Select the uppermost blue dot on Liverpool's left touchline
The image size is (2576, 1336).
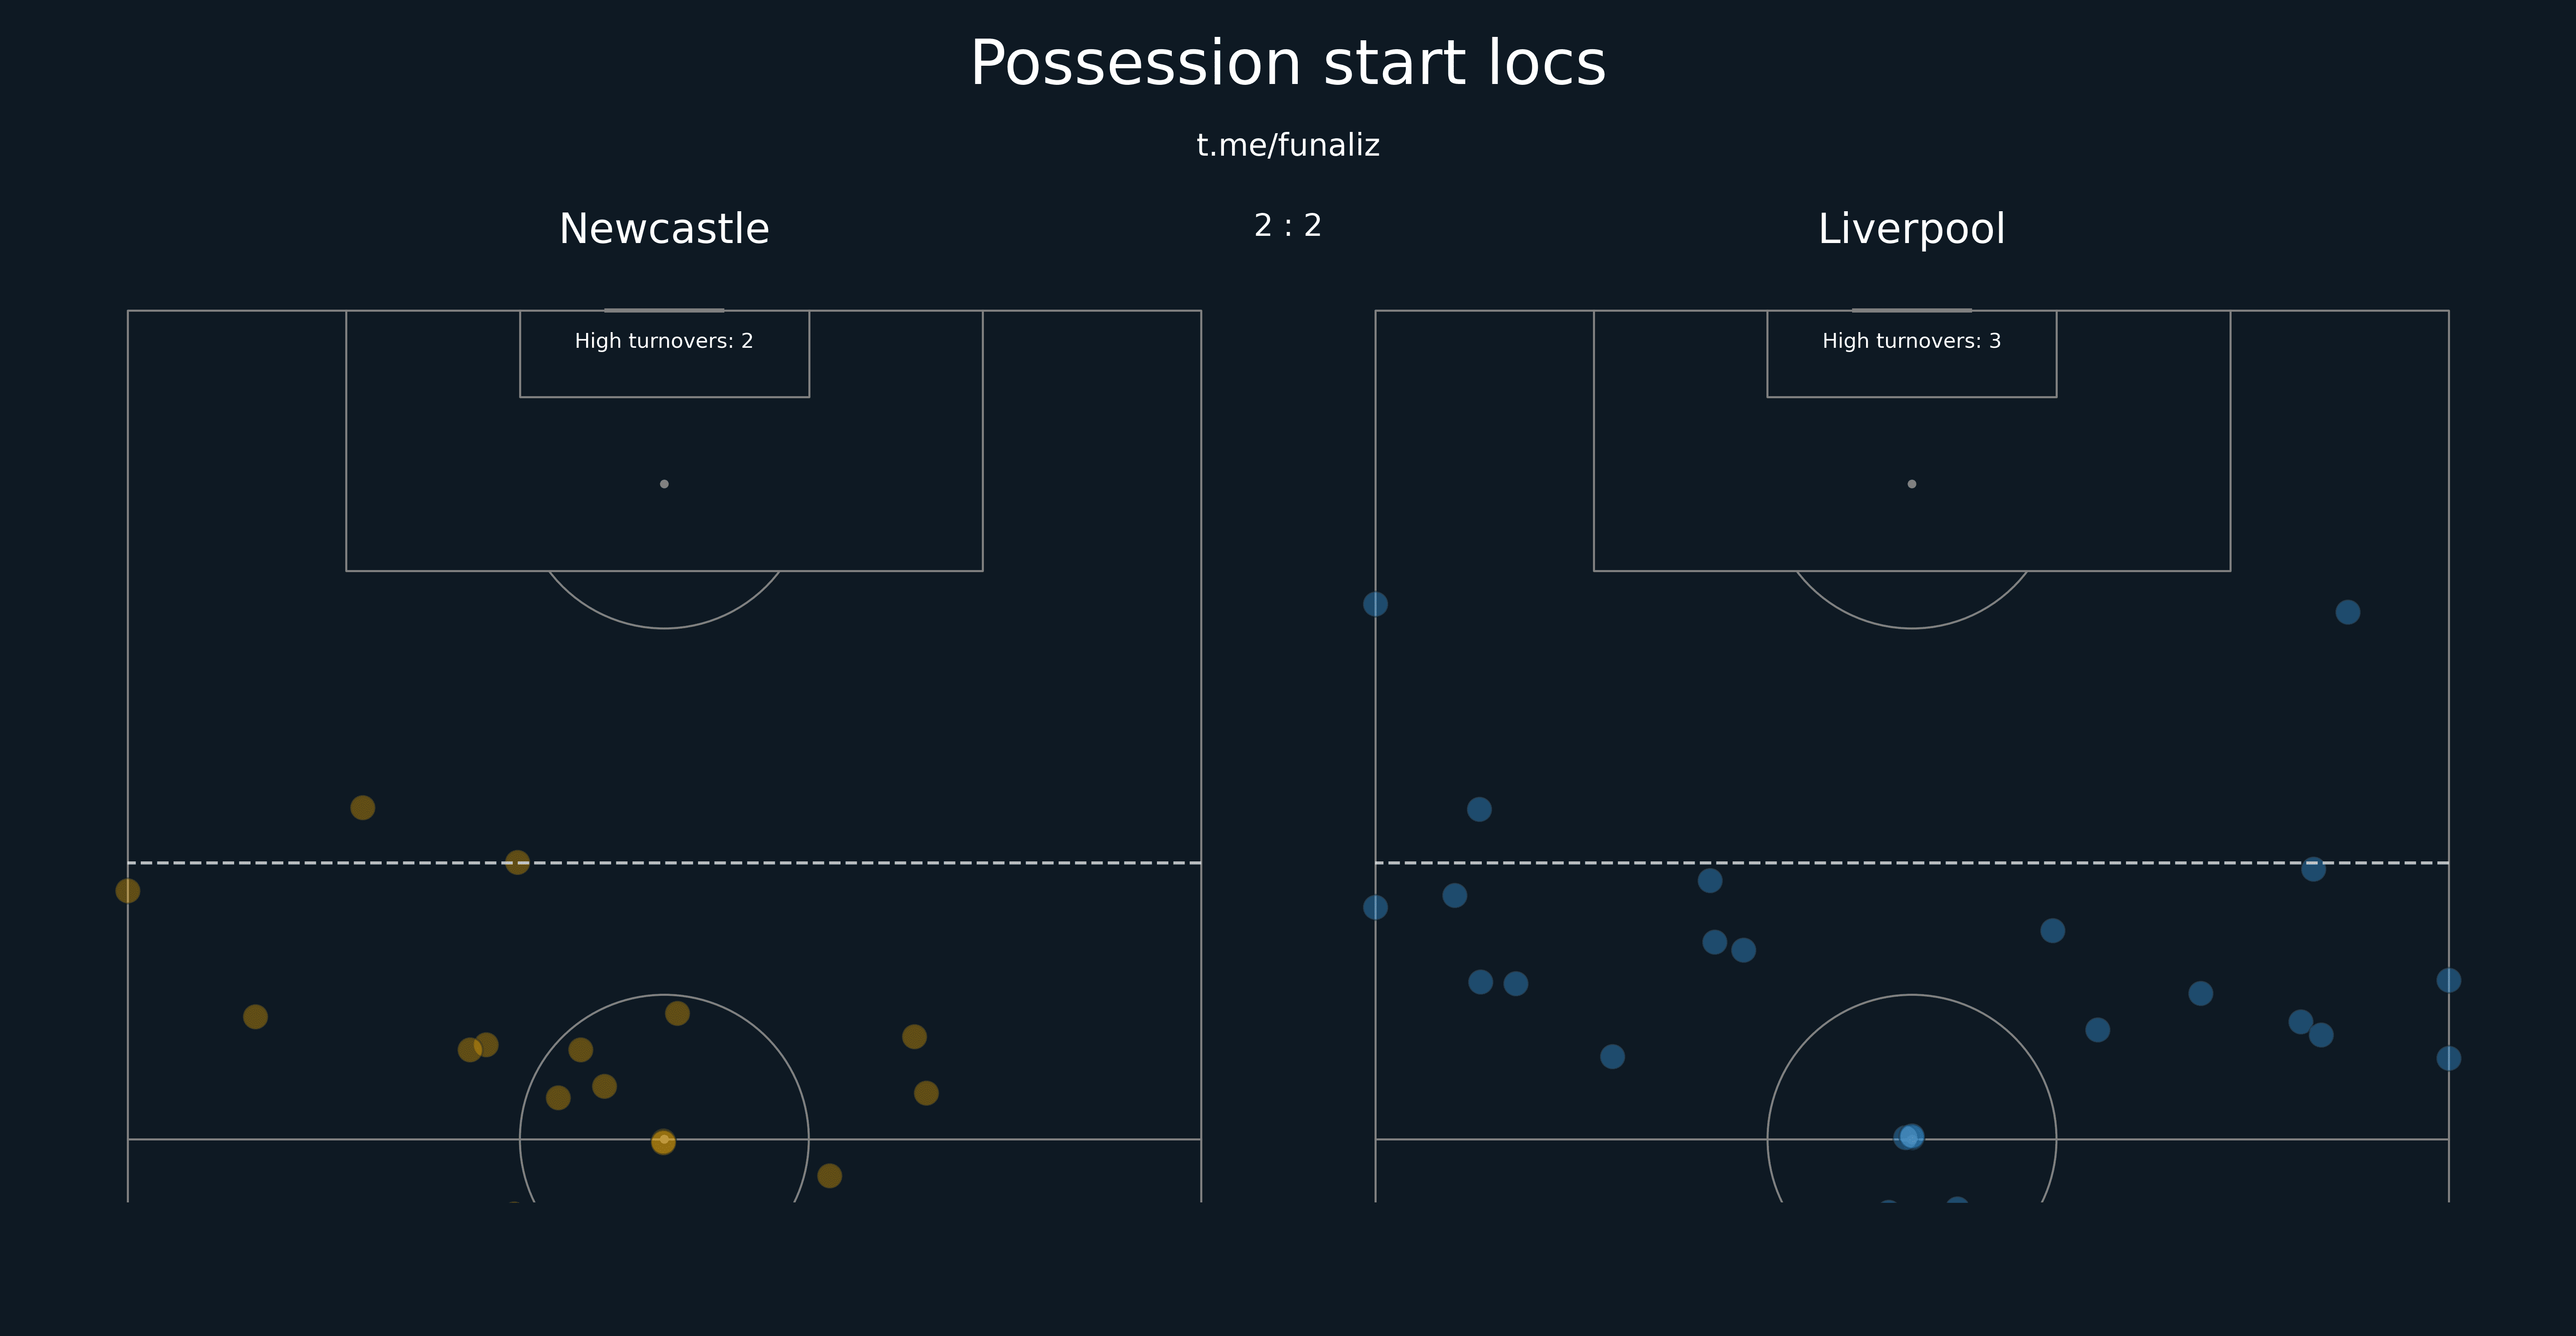[x=1376, y=604]
